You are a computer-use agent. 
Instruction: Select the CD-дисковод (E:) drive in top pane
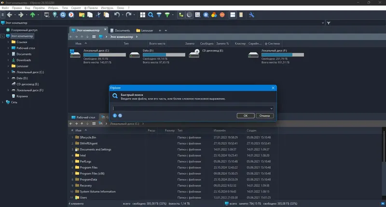tap(206, 53)
